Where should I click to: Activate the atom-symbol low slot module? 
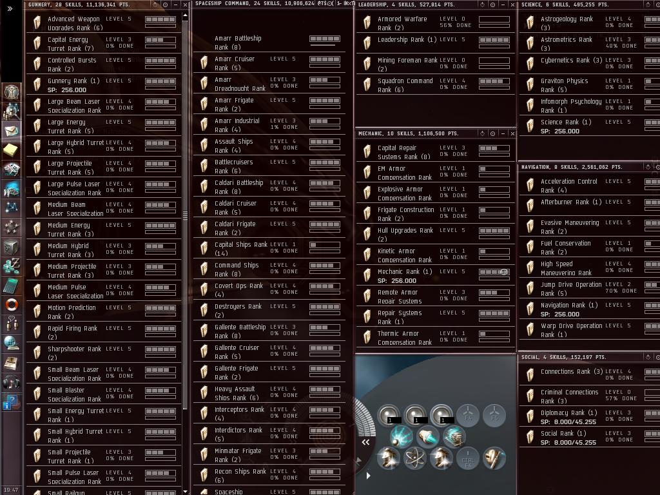[415, 458]
